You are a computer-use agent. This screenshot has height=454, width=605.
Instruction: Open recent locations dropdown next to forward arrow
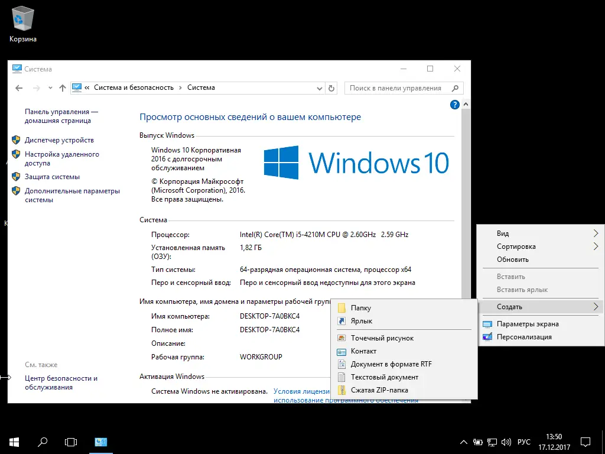point(50,88)
